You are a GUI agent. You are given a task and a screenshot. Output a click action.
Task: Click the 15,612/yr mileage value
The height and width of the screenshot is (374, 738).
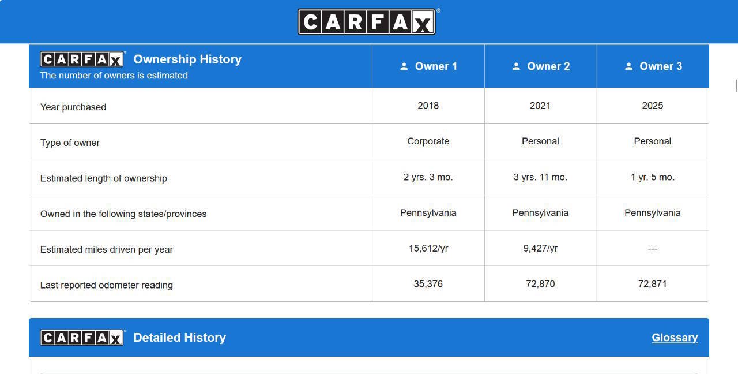pos(428,249)
